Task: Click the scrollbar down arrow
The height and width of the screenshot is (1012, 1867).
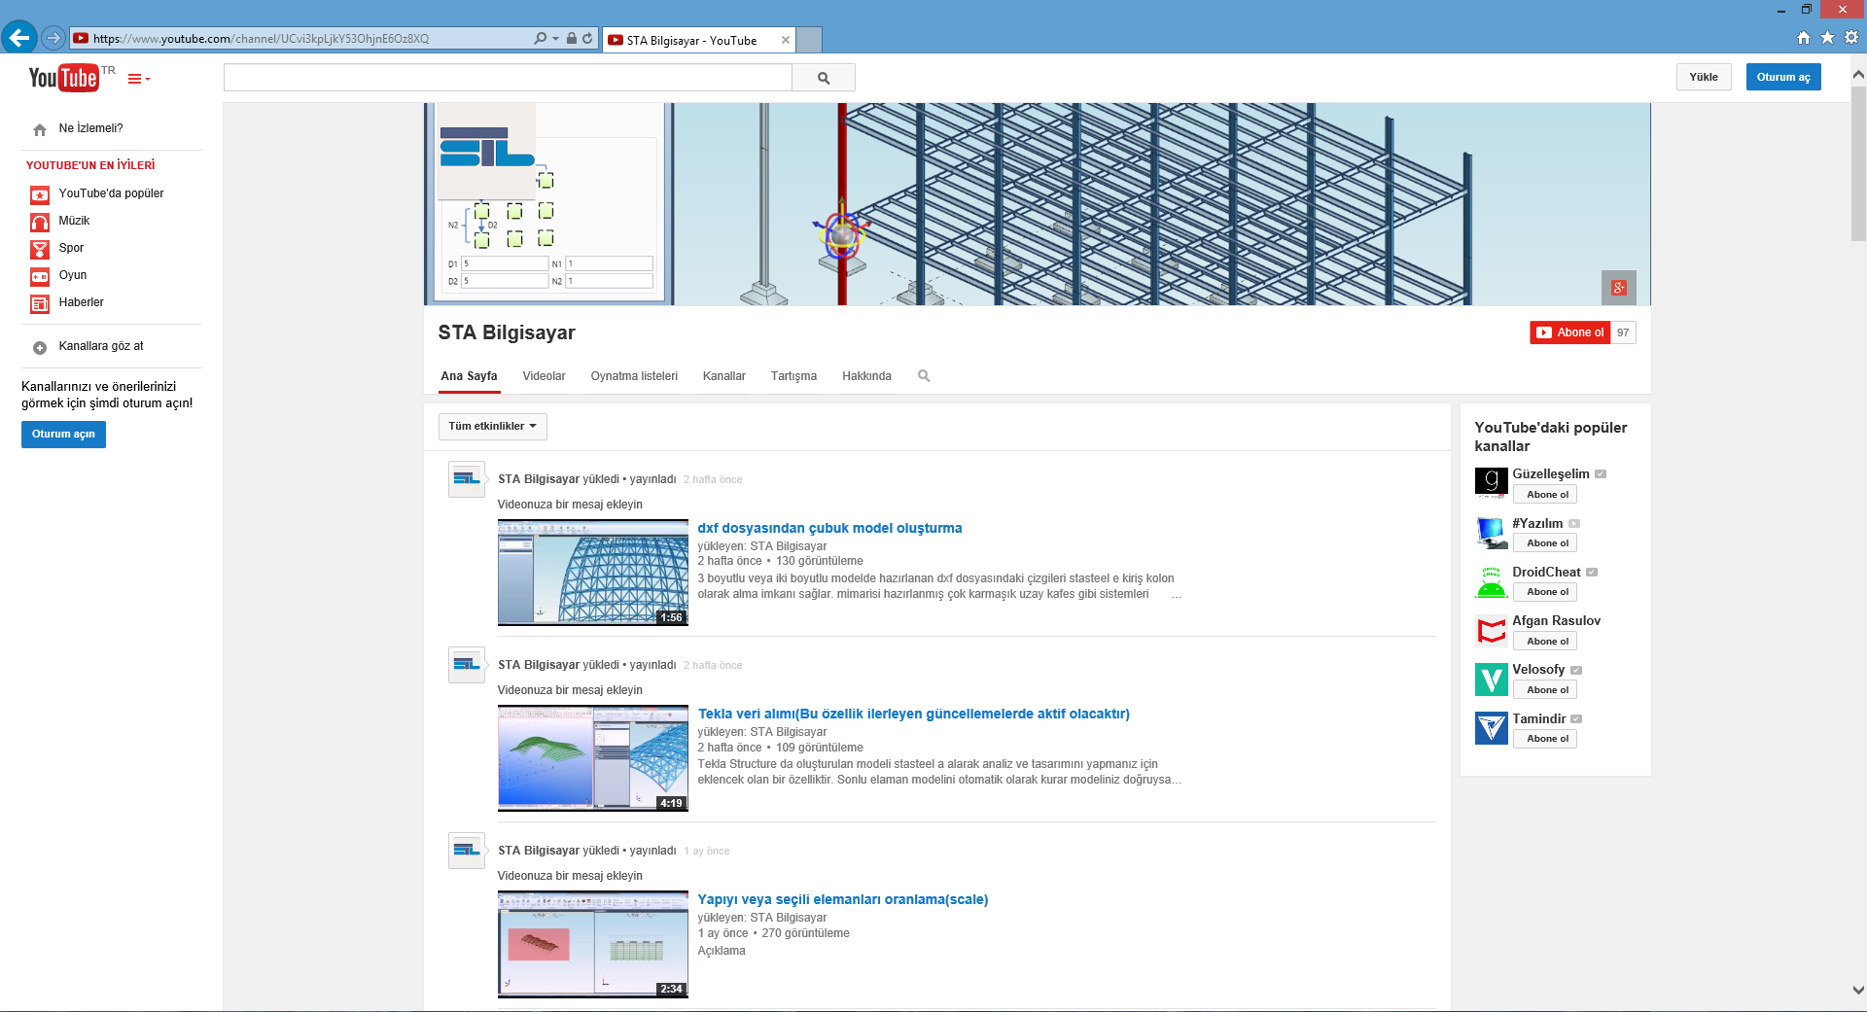Action: (x=1858, y=990)
